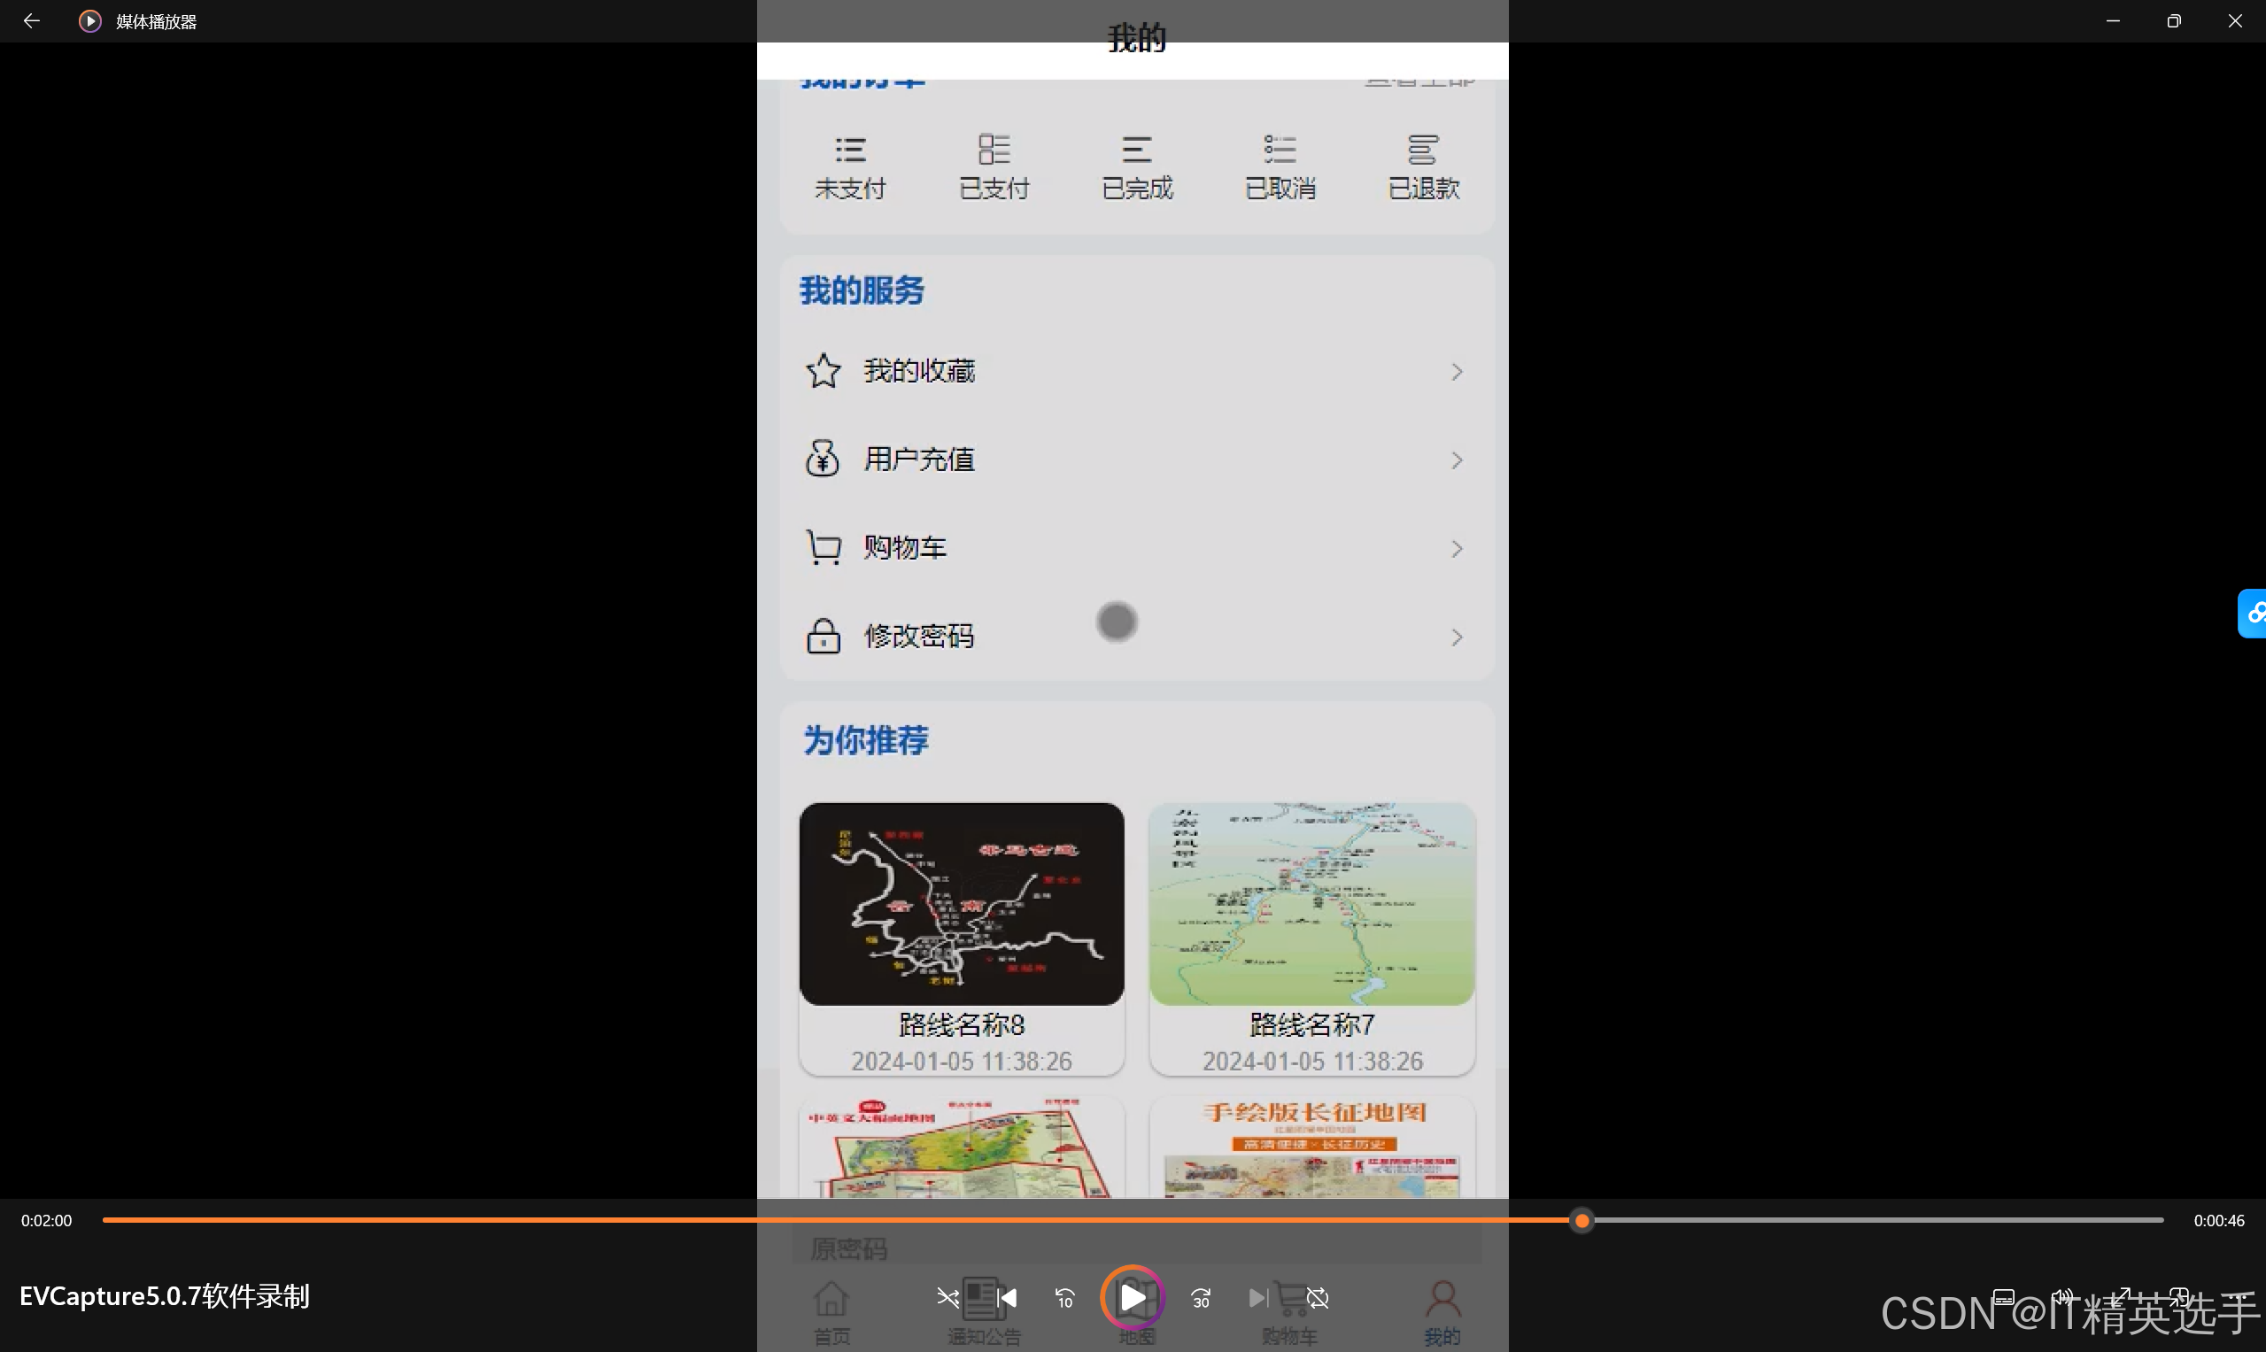2266x1352 pixels.
Task: Select the 我的 profile tab icon
Action: click(x=1442, y=1298)
